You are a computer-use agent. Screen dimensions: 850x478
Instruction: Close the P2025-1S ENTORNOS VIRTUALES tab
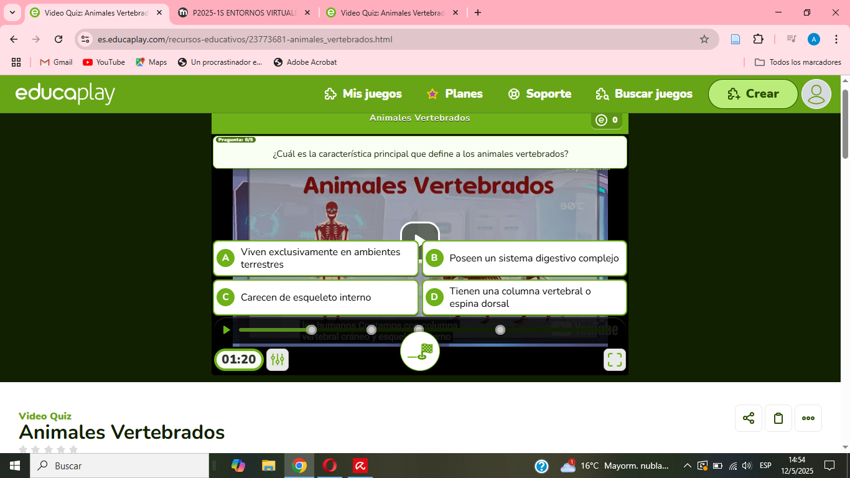click(x=307, y=12)
